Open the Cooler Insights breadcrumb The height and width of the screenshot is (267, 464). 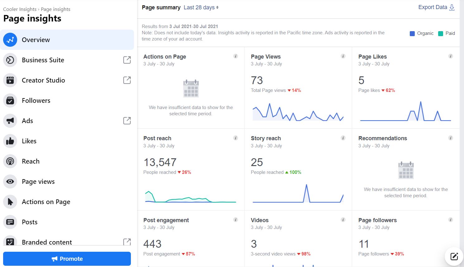(20, 9)
